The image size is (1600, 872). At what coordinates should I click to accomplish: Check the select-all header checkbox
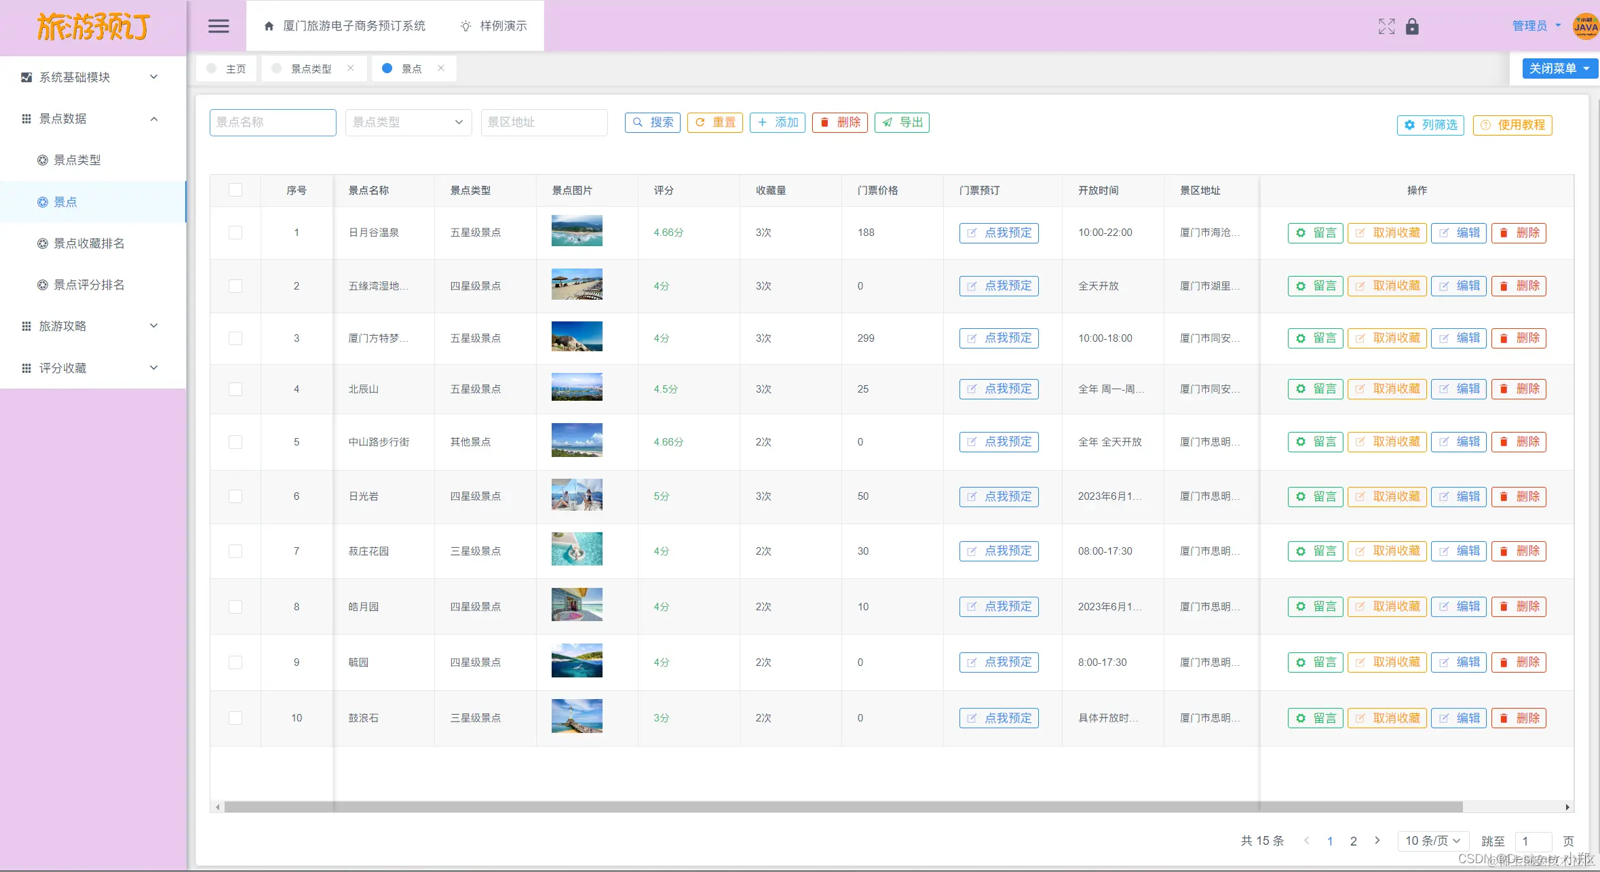click(235, 191)
